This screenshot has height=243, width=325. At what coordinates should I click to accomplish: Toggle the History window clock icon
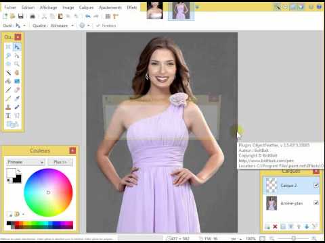point(285,7)
